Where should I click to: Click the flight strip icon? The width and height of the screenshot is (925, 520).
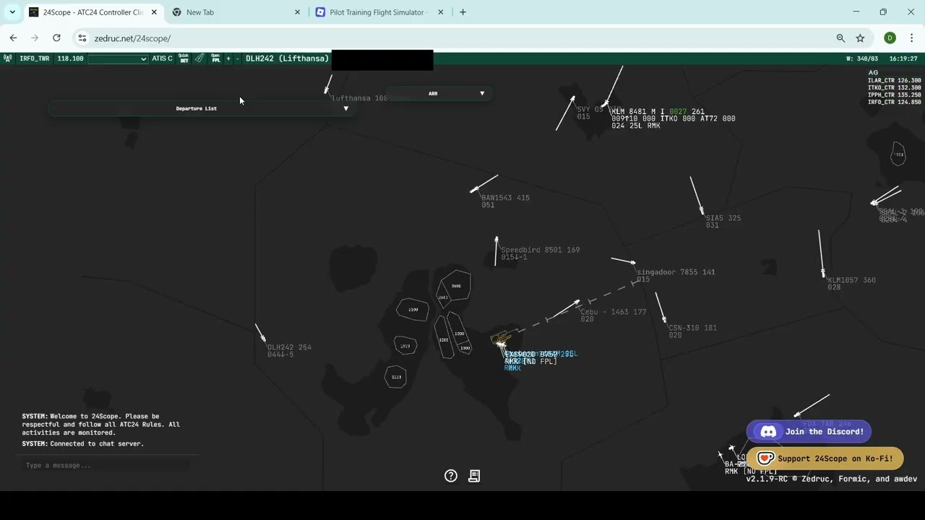199,58
